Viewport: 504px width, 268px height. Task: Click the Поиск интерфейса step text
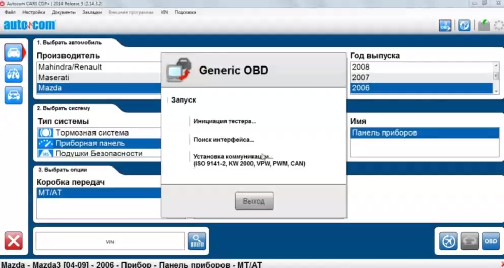click(224, 140)
